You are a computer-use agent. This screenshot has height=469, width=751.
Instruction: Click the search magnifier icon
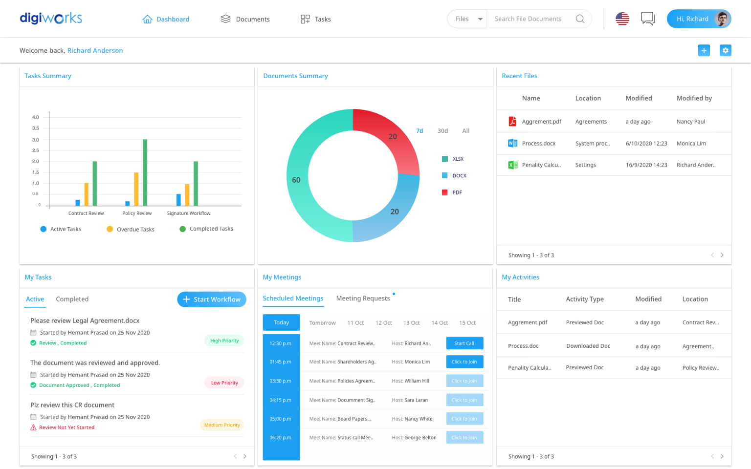click(x=580, y=19)
